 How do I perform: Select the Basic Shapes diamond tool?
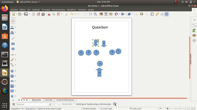pos(12,71)
